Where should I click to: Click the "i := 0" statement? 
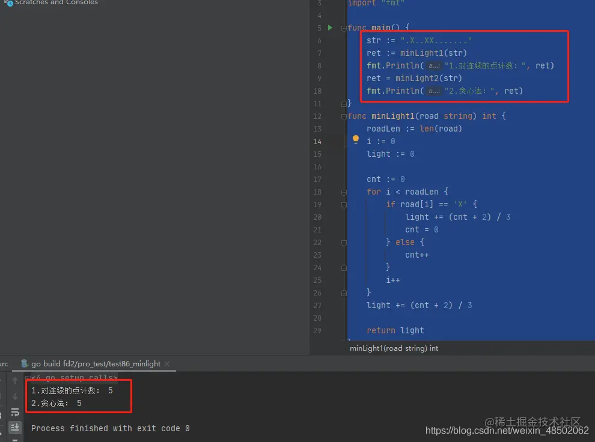(x=381, y=141)
